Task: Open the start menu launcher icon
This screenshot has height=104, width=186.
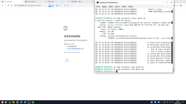Action: point(2,102)
